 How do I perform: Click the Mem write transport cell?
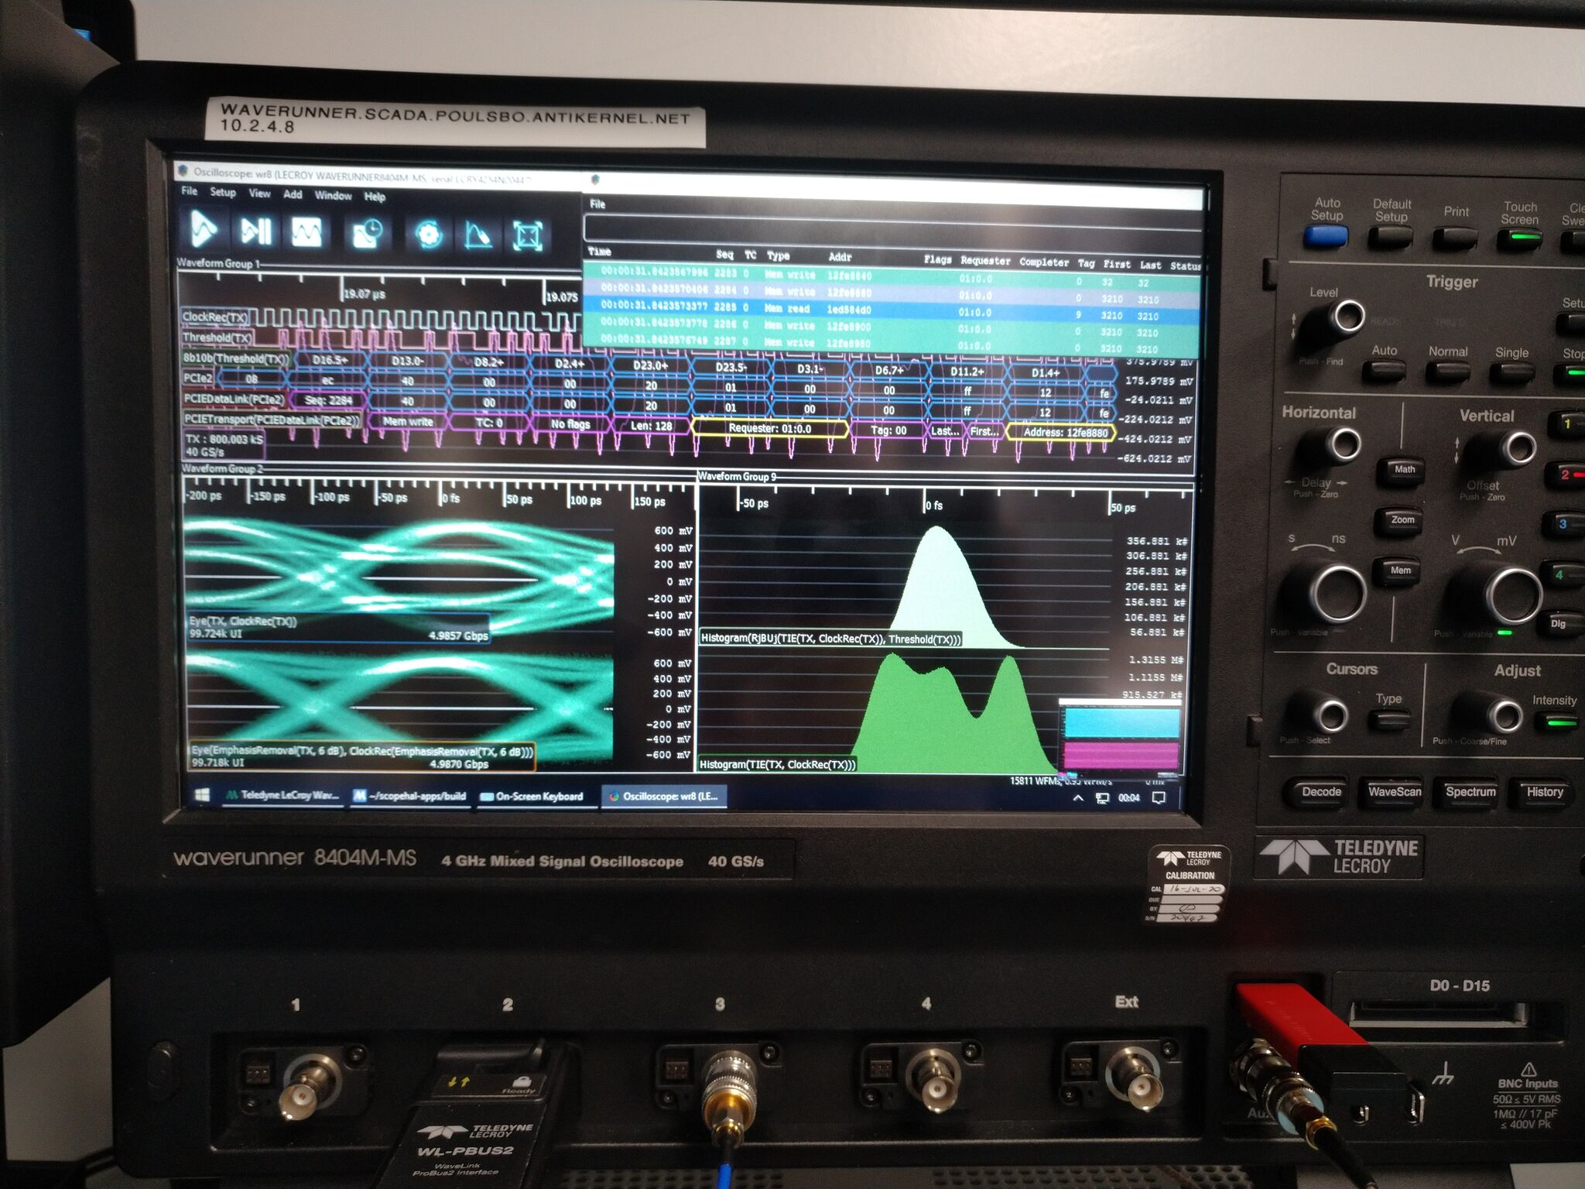pos(408,422)
